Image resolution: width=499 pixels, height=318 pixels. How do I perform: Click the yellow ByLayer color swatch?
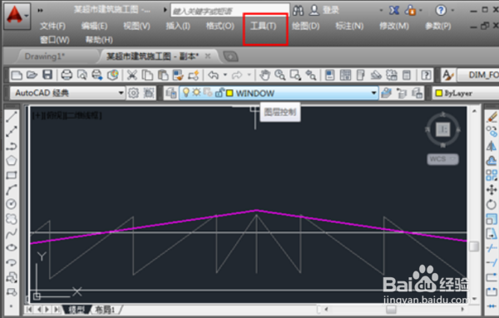tap(439, 93)
